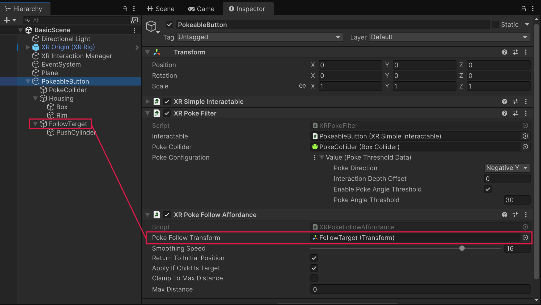The image size is (541, 305).
Task: Collapse the XR Poke Follow Affordance component
Action: pos(147,215)
